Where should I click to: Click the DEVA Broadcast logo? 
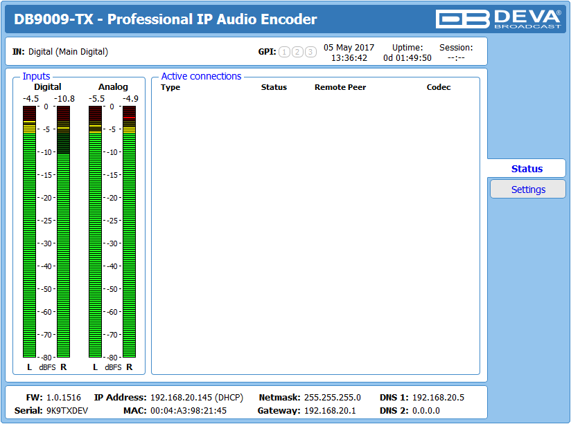click(498, 19)
